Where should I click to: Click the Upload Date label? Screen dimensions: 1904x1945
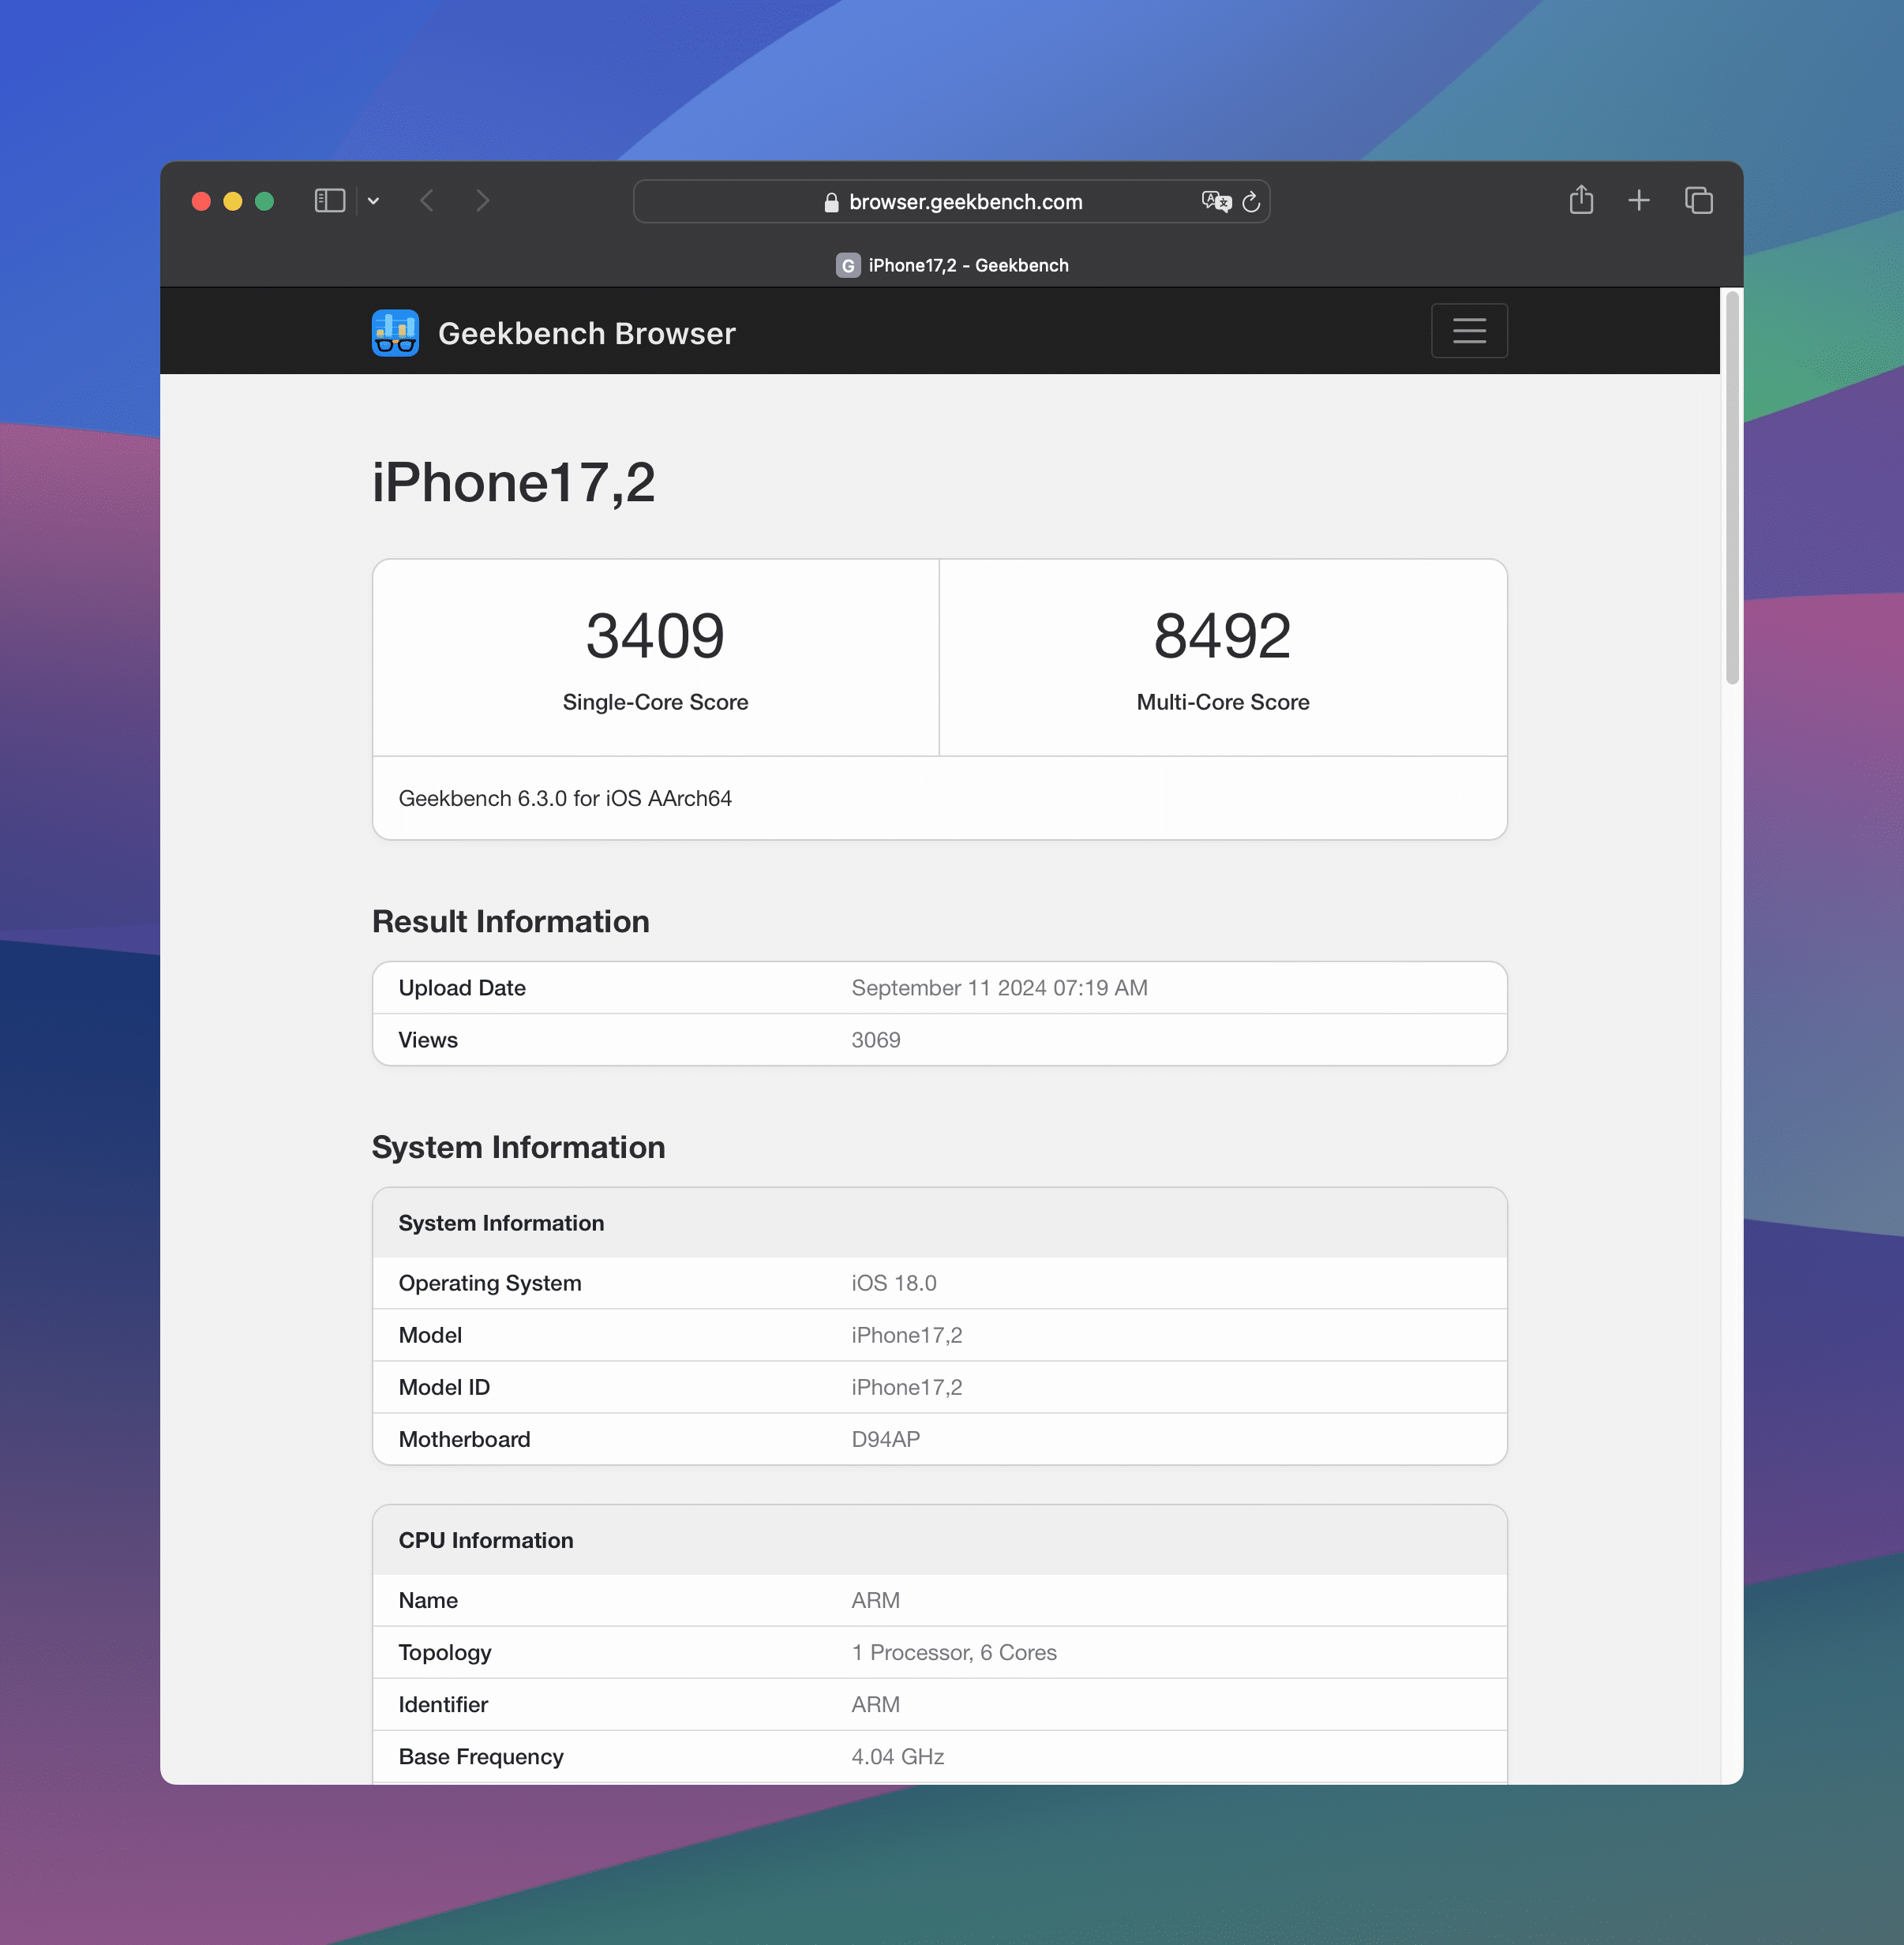click(x=462, y=988)
